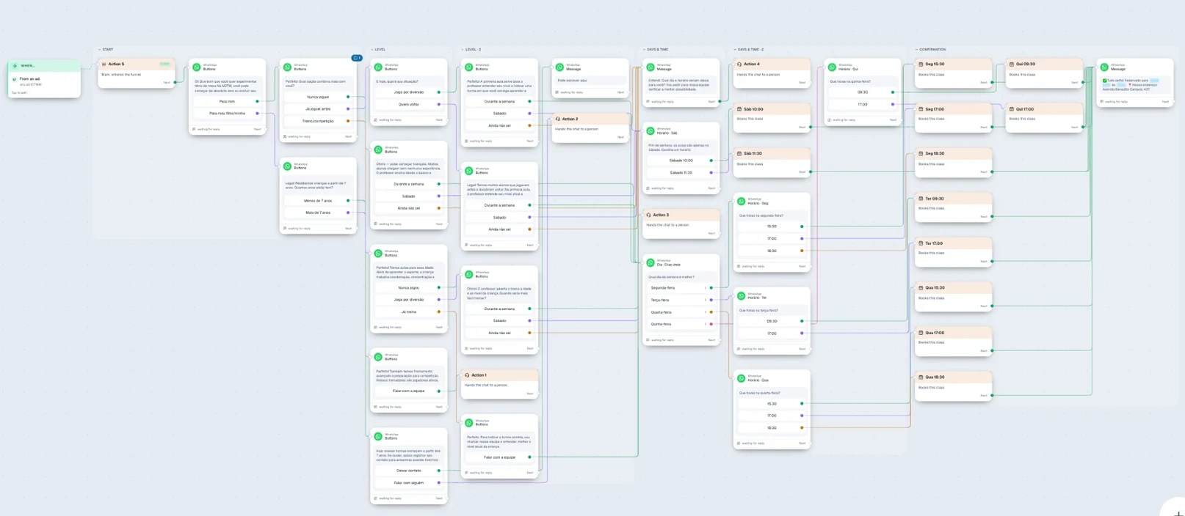Click the Mark: entered the funnel text
1185x516 pixels.
tap(121, 75)
